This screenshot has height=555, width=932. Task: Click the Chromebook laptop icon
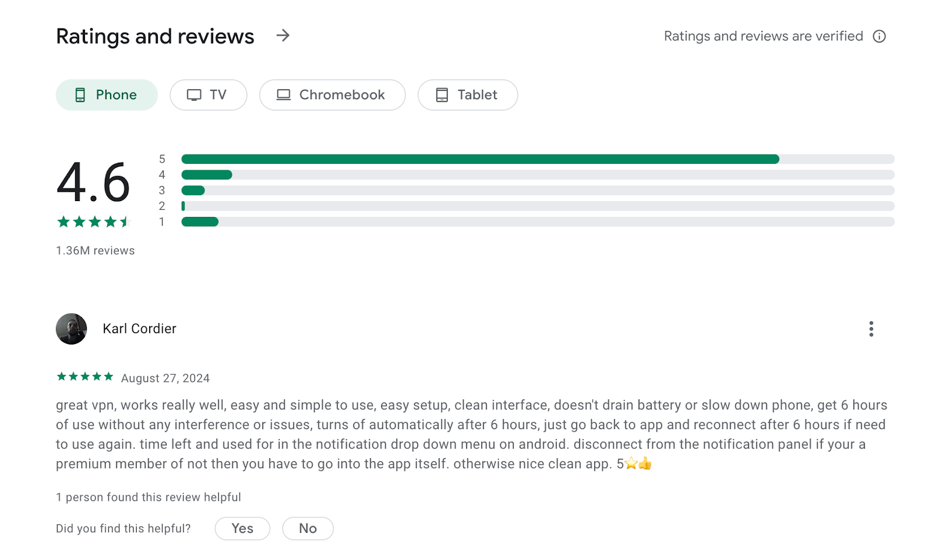[284, 95]
